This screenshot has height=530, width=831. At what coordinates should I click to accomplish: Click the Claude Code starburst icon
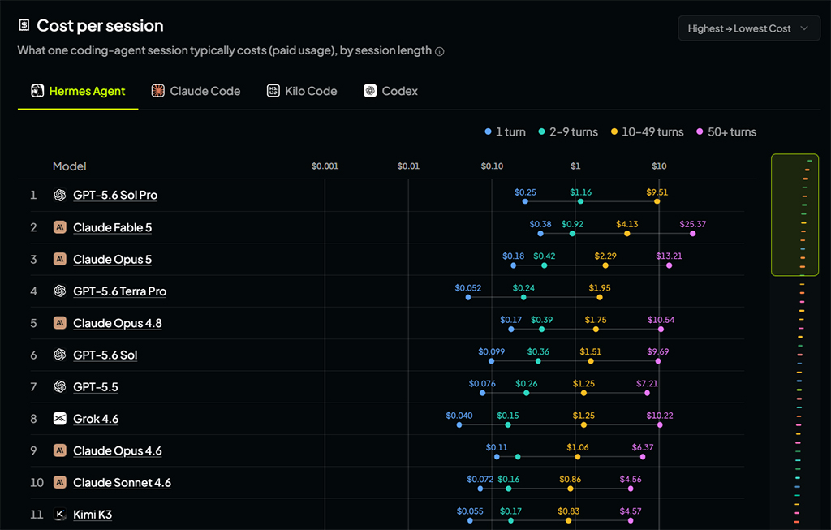tap(158, 91)
